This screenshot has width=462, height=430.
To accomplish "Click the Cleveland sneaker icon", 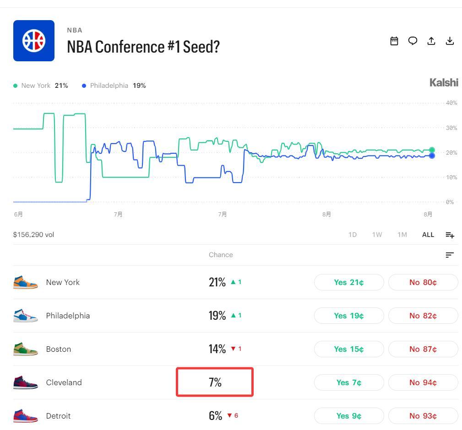I will 26,382.
